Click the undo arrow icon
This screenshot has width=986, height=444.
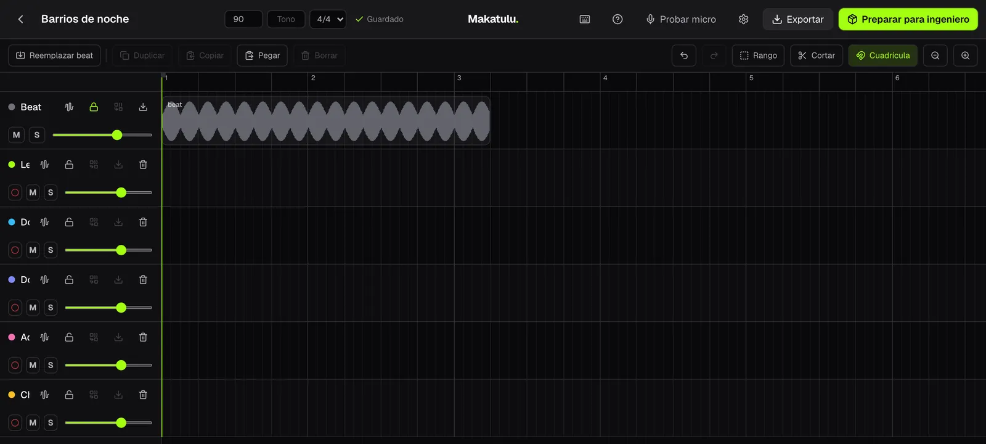(x=684, y=55)
